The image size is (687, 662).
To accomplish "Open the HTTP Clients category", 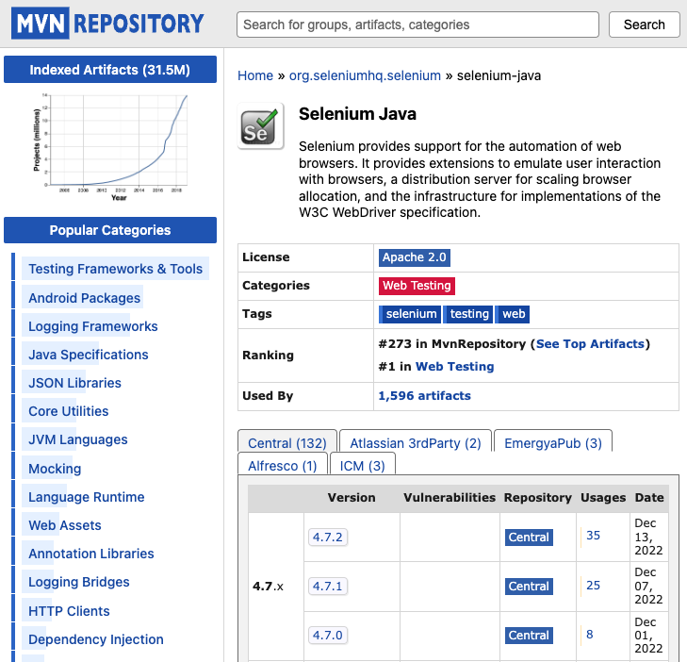I will [69, 611].
